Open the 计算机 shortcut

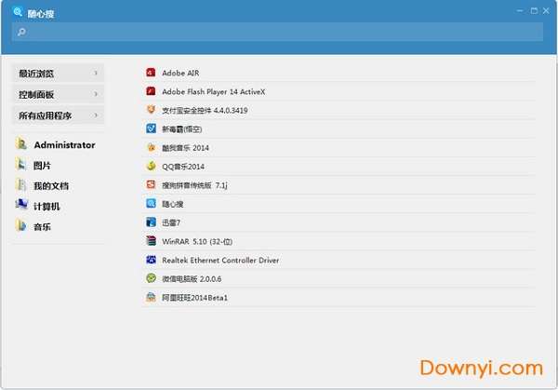click(38, 206)
